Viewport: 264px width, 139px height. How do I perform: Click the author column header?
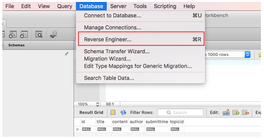136,122
